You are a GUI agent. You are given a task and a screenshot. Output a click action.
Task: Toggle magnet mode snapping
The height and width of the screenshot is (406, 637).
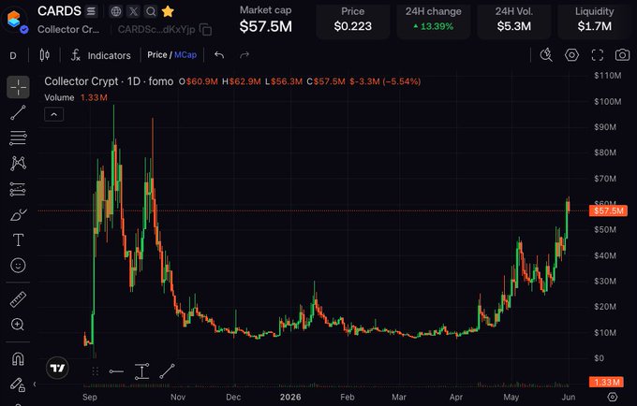pyautogui.click(x=18, y=359)
